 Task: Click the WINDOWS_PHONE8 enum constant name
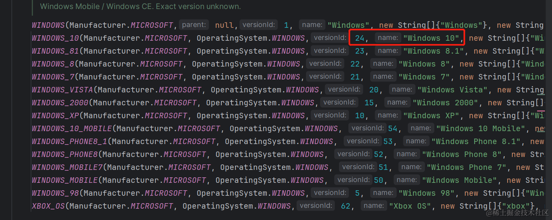click(x=65, y=154)
